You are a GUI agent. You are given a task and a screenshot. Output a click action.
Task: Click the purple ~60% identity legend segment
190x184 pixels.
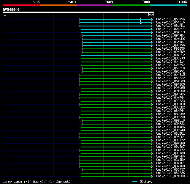point(95,5)
